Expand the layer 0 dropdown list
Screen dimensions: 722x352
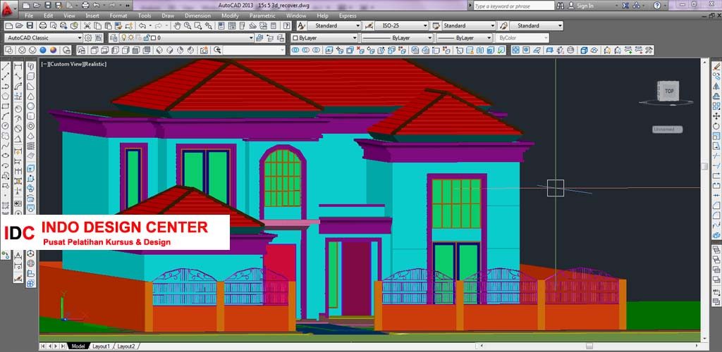coord(252,38)
